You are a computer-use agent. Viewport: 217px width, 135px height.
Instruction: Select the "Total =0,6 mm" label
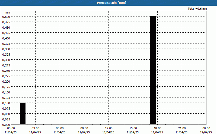pos(197,9)
